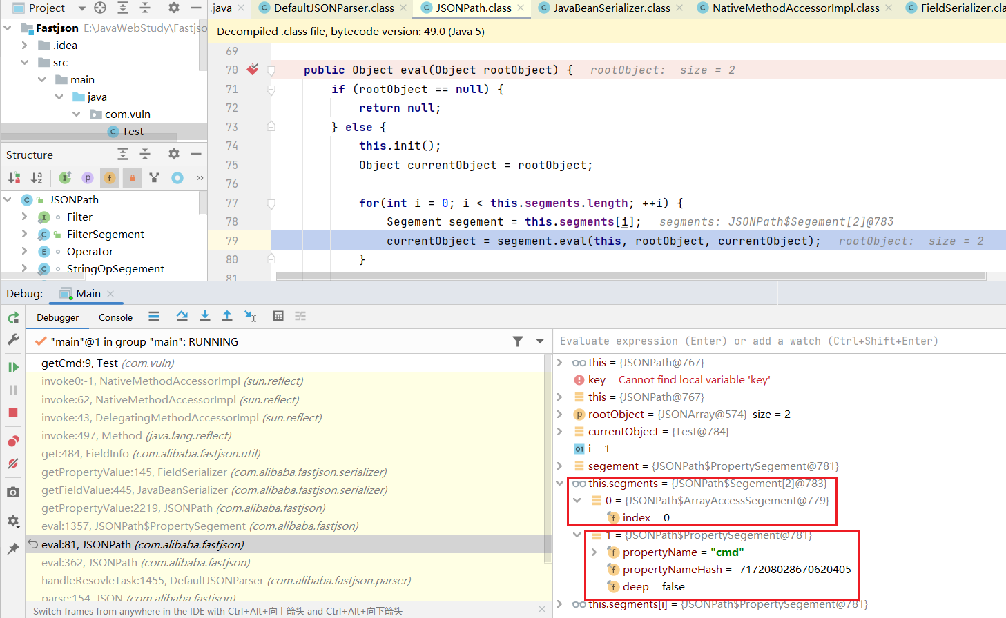1006x618 pixels.
Task: Open Project panel settings gear
Action: coord(174,8)
